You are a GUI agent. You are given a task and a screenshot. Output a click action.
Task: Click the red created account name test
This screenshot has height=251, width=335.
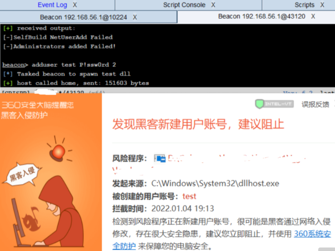(189, 196)
